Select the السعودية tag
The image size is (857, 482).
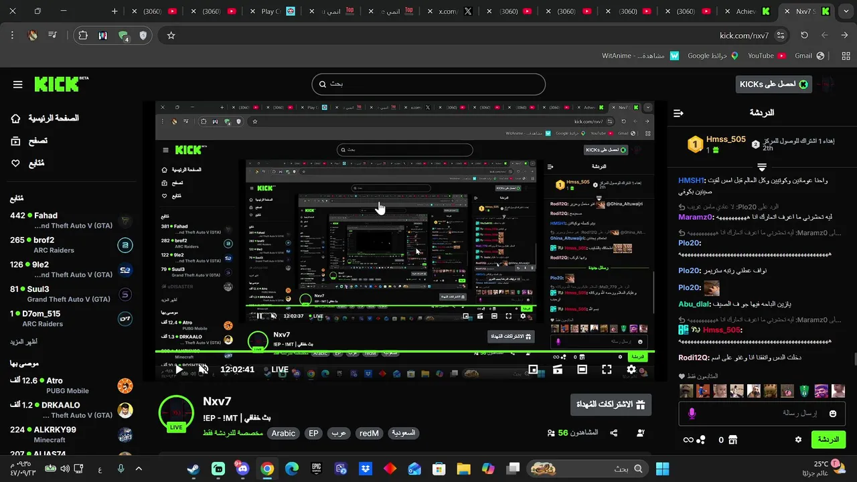pos(403,433)
